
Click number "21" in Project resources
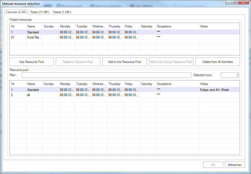(x=13, y=37)
